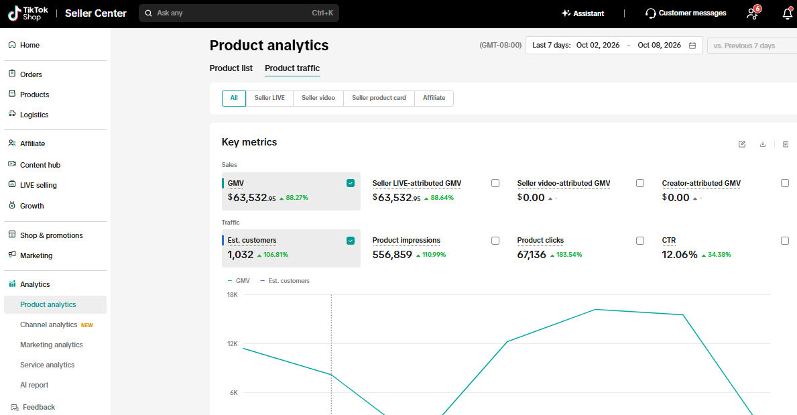Switch to the Product list tab
Screen dimensions: 797x415
(x=231, y=68)
